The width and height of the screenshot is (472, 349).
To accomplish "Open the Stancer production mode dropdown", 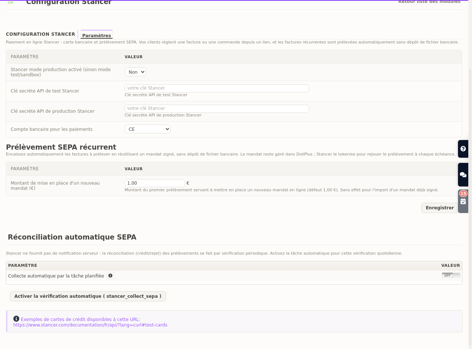I will (x=135, y=72).
